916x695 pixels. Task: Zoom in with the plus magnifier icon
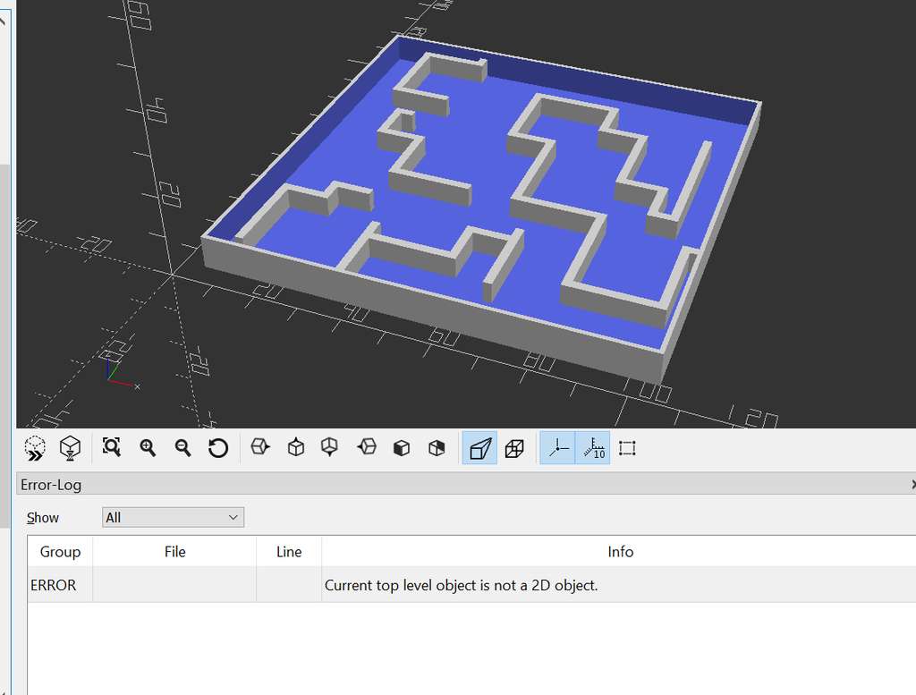148,448
